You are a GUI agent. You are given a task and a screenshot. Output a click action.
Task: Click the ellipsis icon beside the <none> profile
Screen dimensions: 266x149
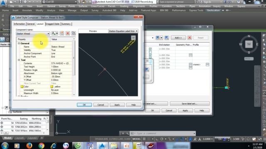pos(207,65)
